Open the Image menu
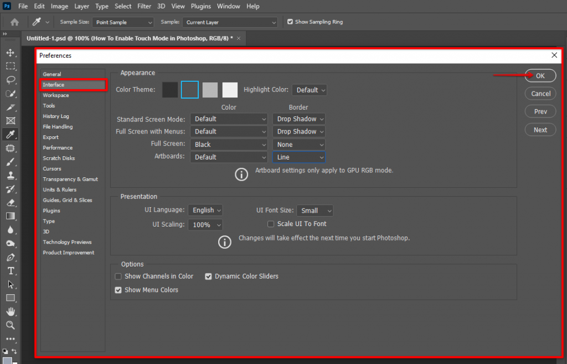567x364 pixels. tap(59, 6)
